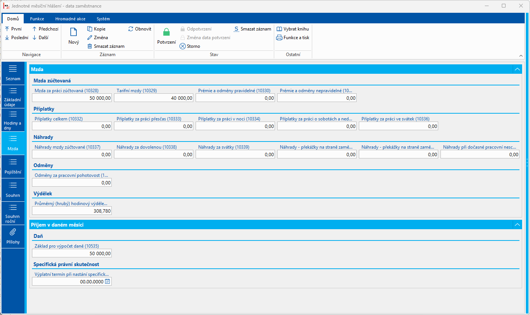530x315 pixels.
Task: Click Náhrady při dočasné pracovní neschopnosti field
Action: tap(480, 154)
